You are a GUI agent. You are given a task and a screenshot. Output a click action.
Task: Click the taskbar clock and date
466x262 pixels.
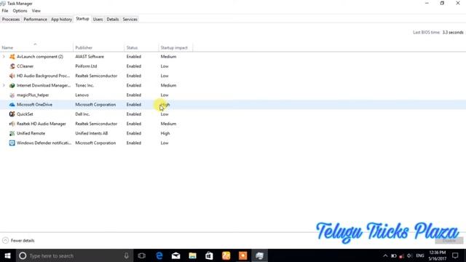point(437,255)
